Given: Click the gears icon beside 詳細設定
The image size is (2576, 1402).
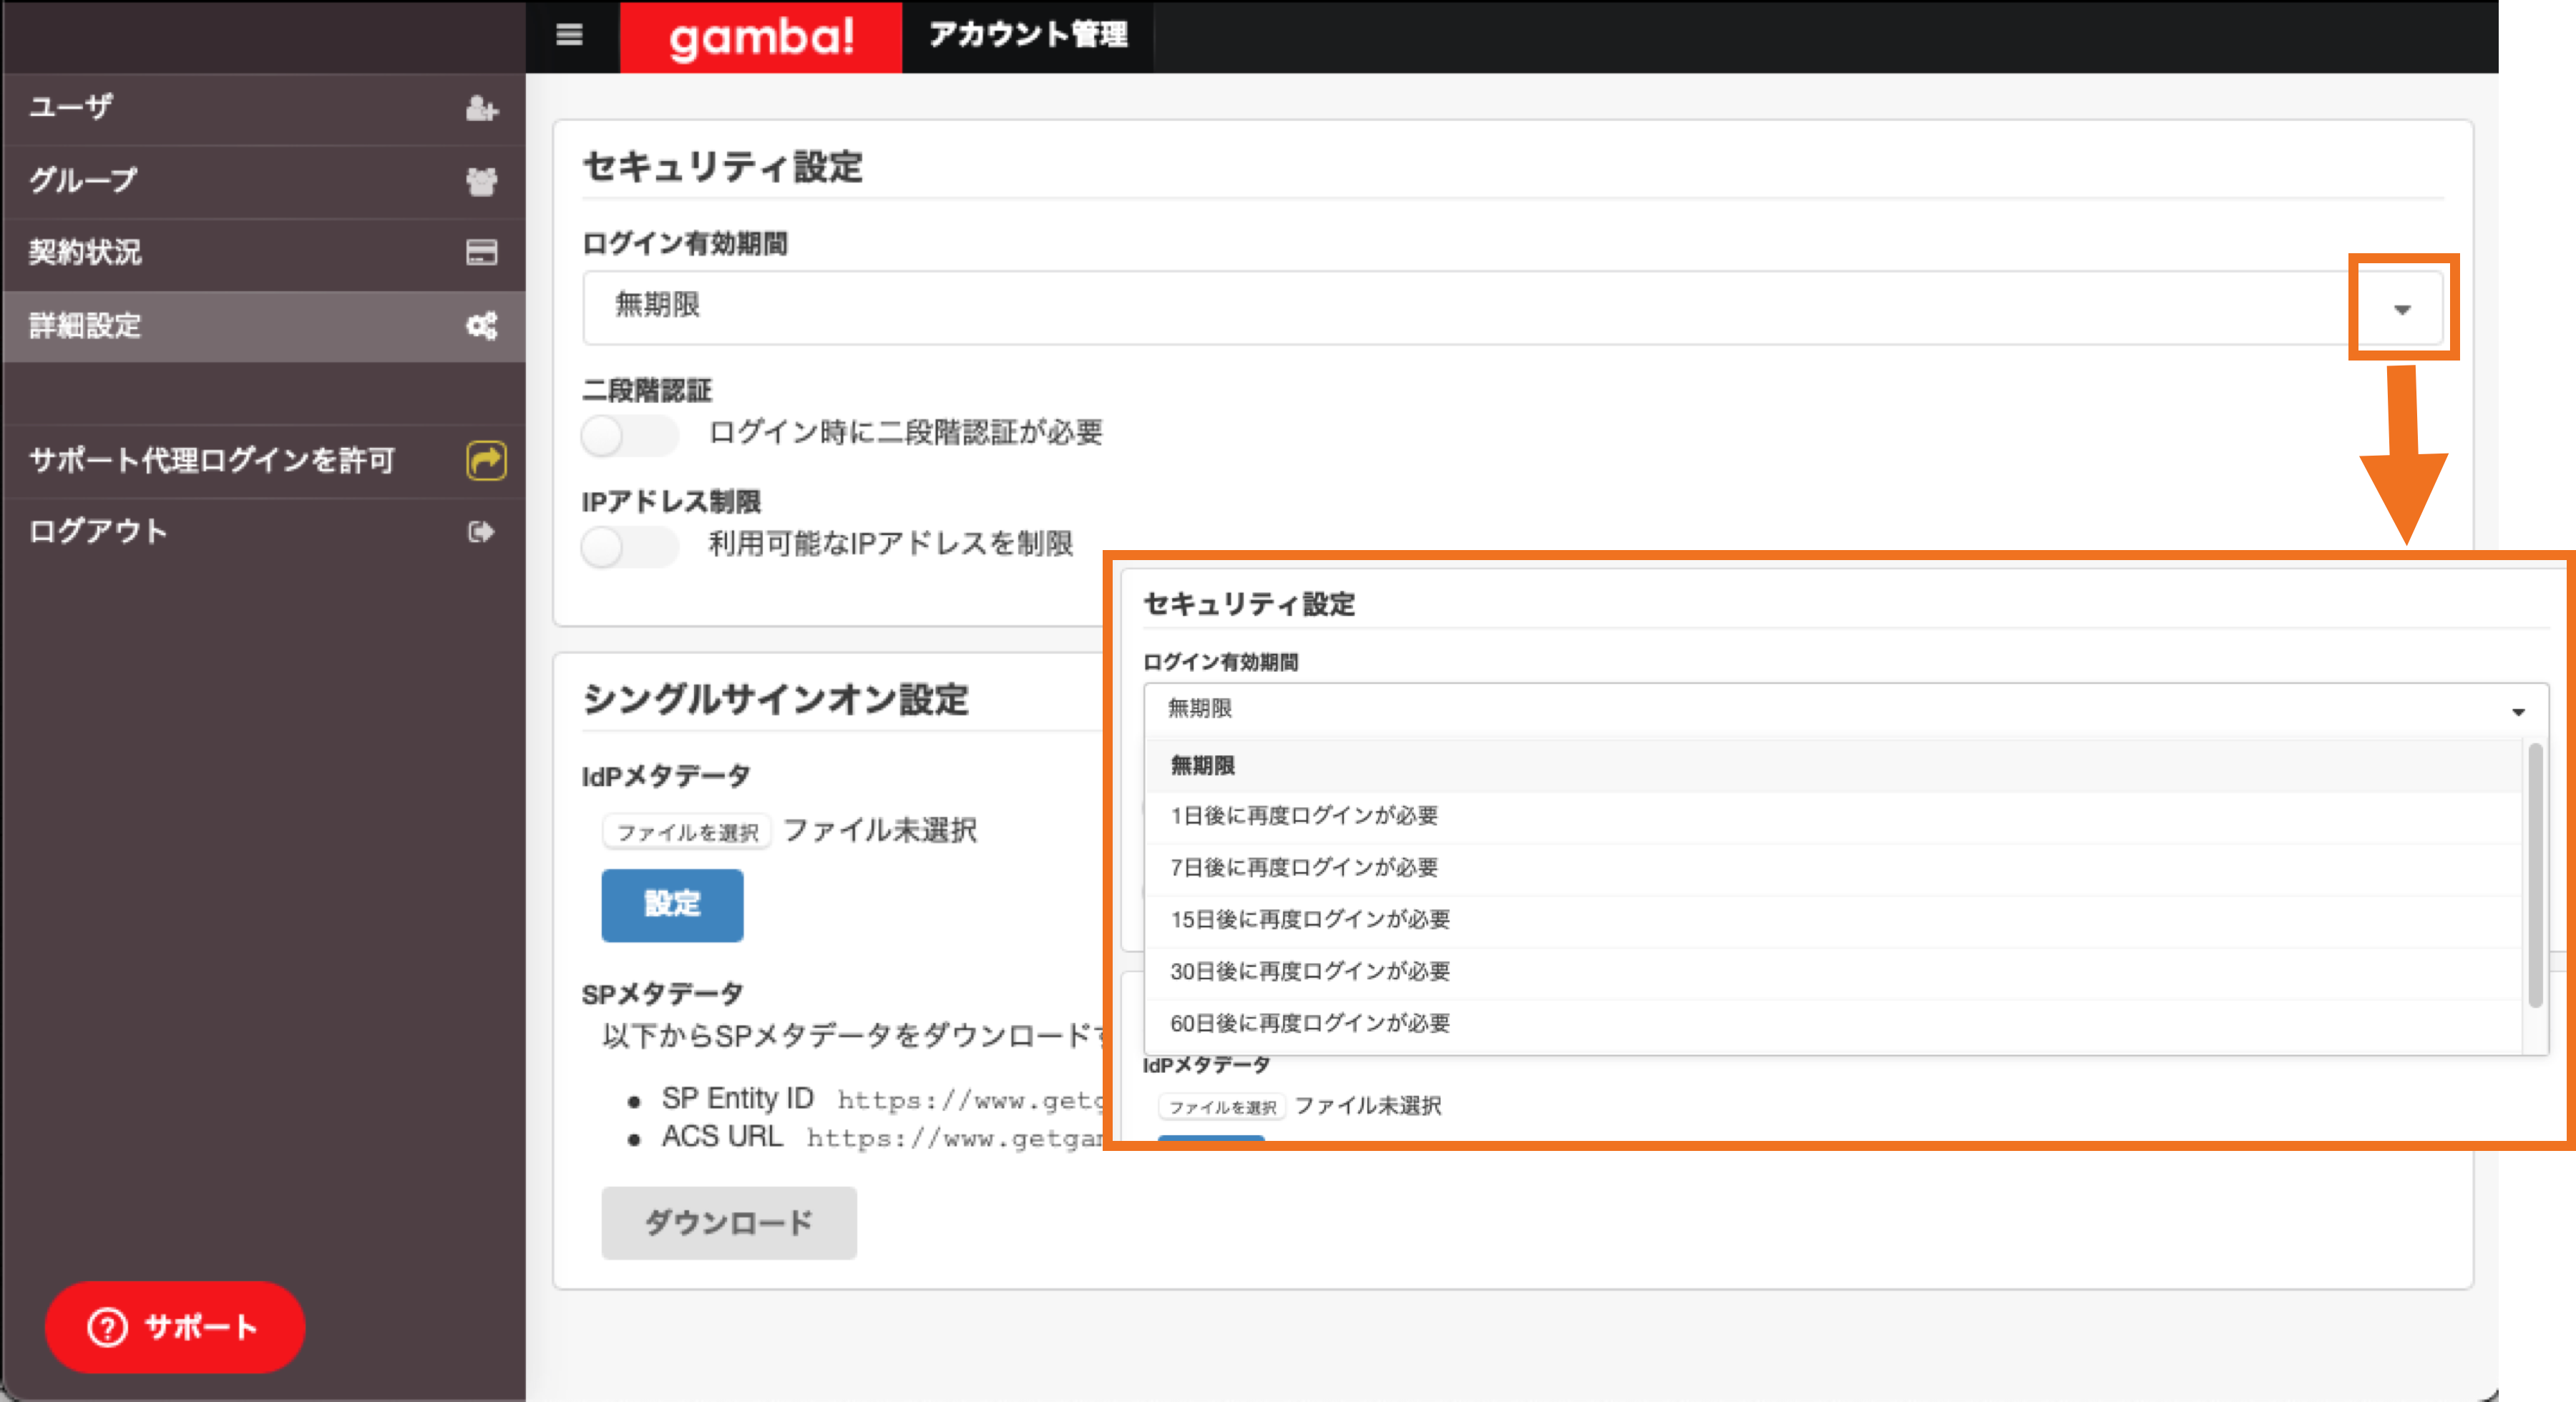Looking at the screenshot, I should [482, 326].
